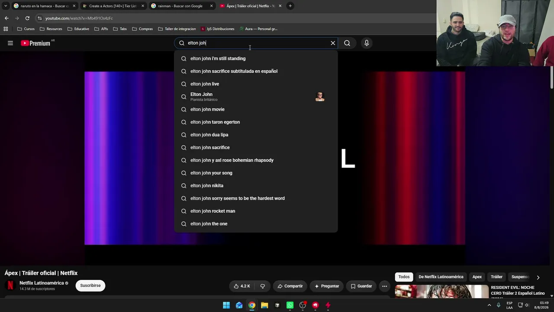Show hidden system tray icons
Image resolution: width=554 pixels, height=312 pixels.
point(490,305)
